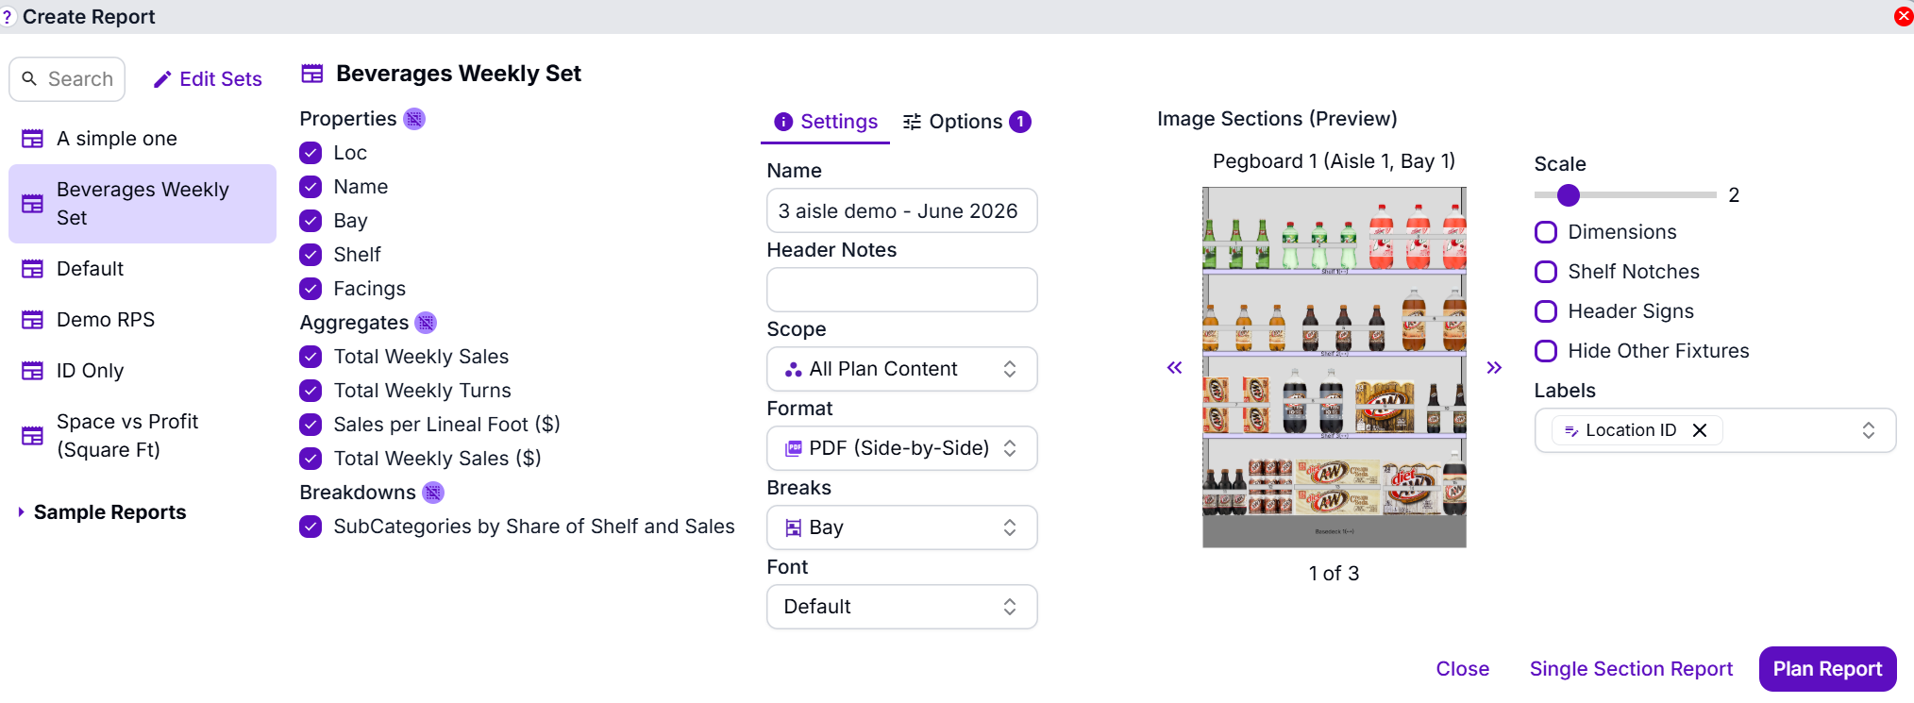Uncheck the Name property

coord(311,187)
